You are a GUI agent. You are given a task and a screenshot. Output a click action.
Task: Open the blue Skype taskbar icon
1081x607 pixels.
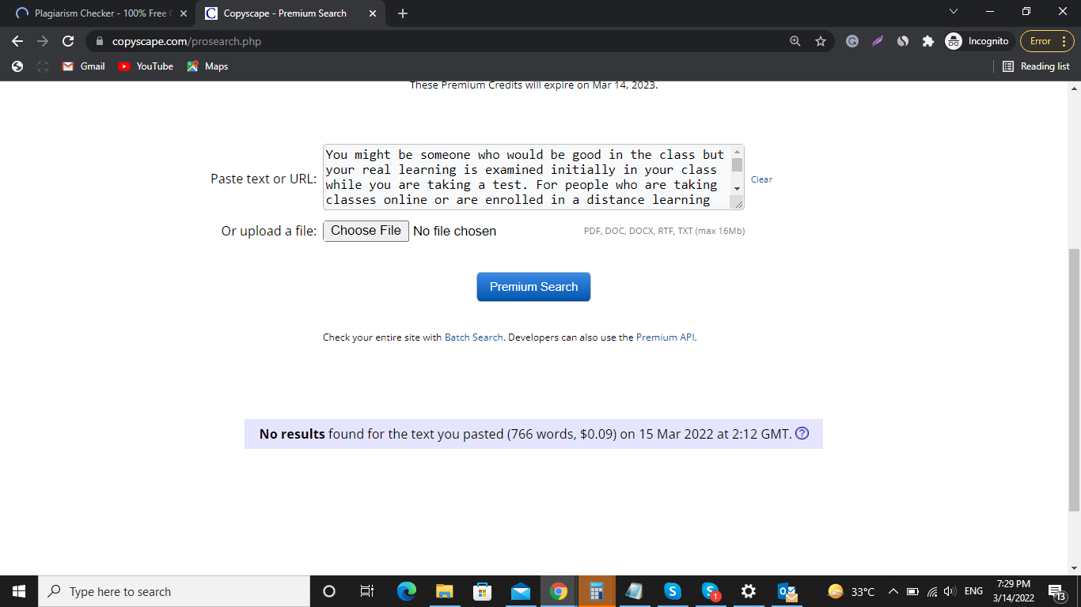673,591
